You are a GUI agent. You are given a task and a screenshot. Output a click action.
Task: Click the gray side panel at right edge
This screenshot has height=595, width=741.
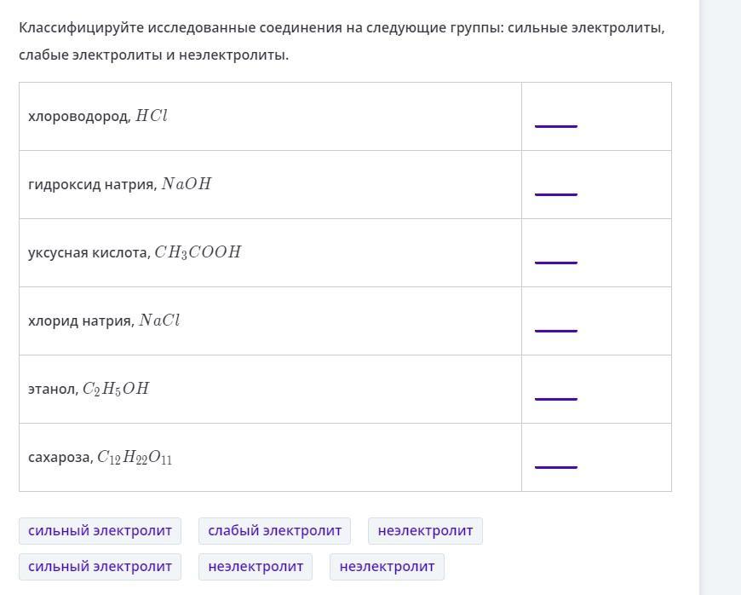point(721,298)
